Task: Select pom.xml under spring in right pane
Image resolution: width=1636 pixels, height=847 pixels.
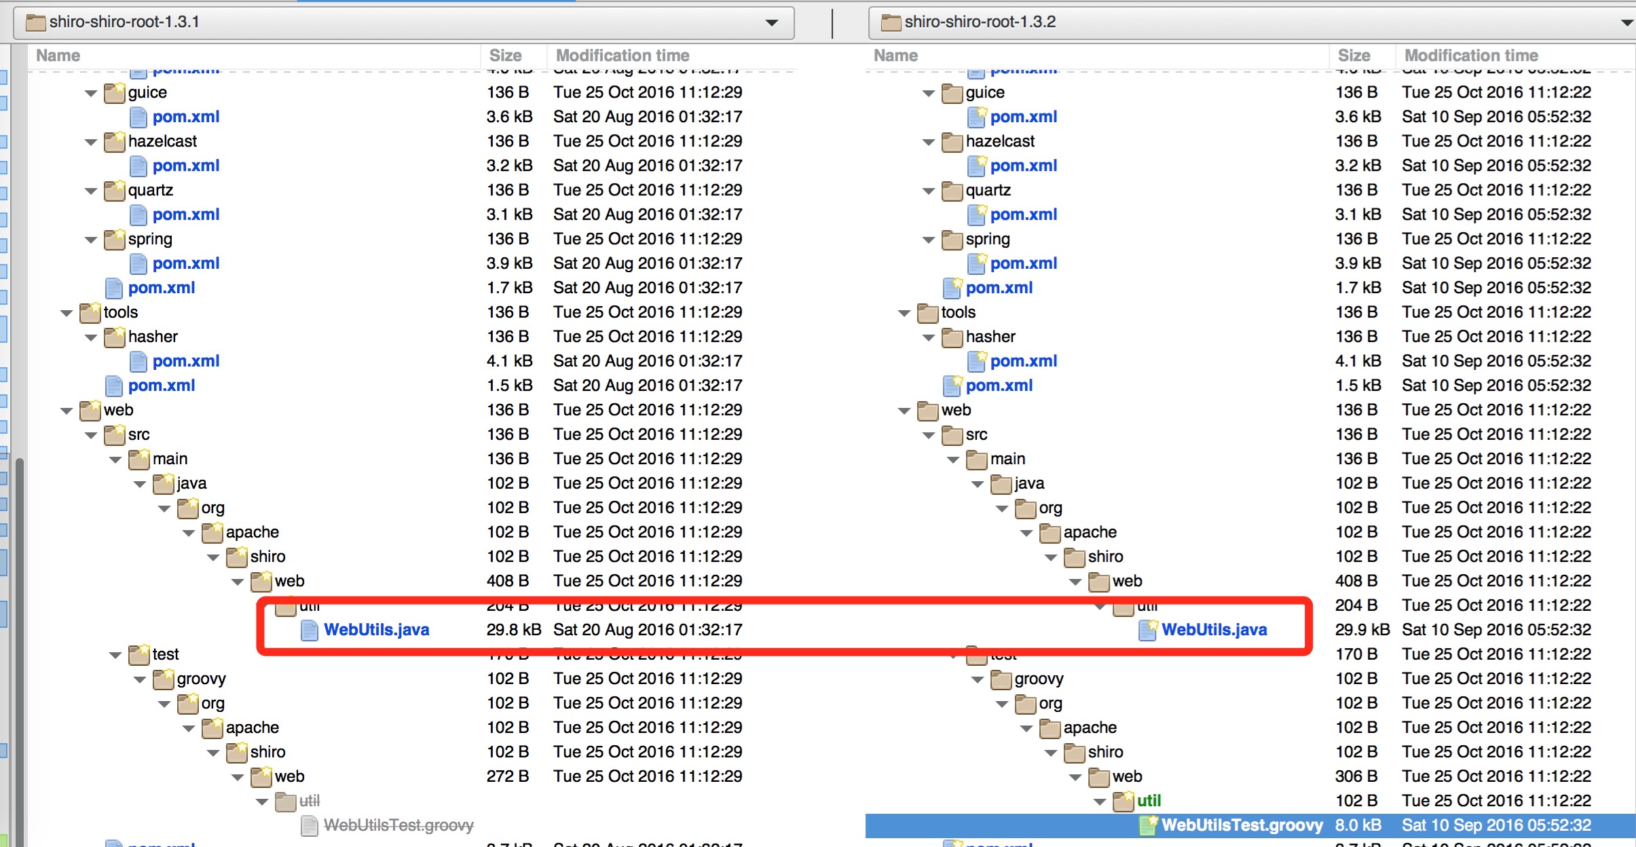Action: [1024, 263]
